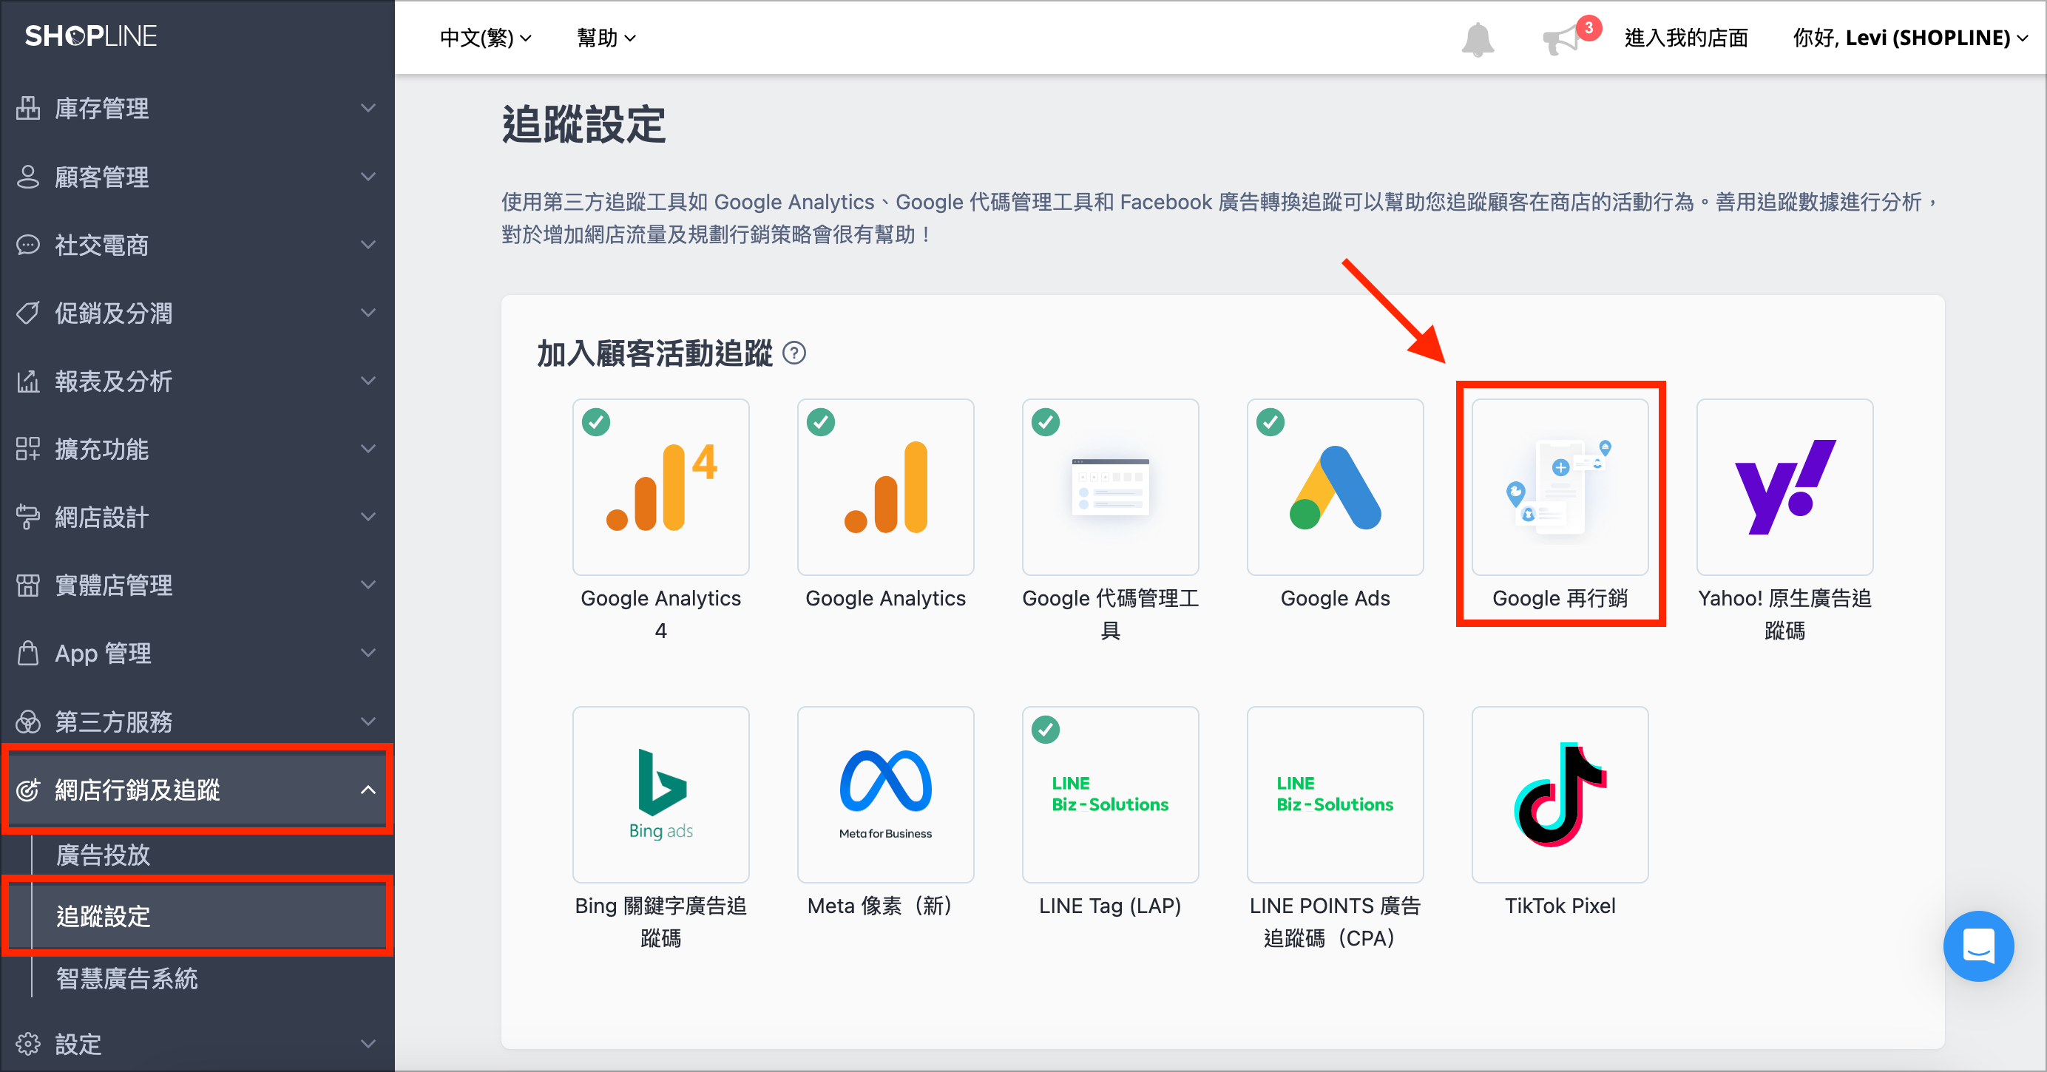Click the notification bell icon
This screenshot has width=2047, height=1072.
point(1478,39)
